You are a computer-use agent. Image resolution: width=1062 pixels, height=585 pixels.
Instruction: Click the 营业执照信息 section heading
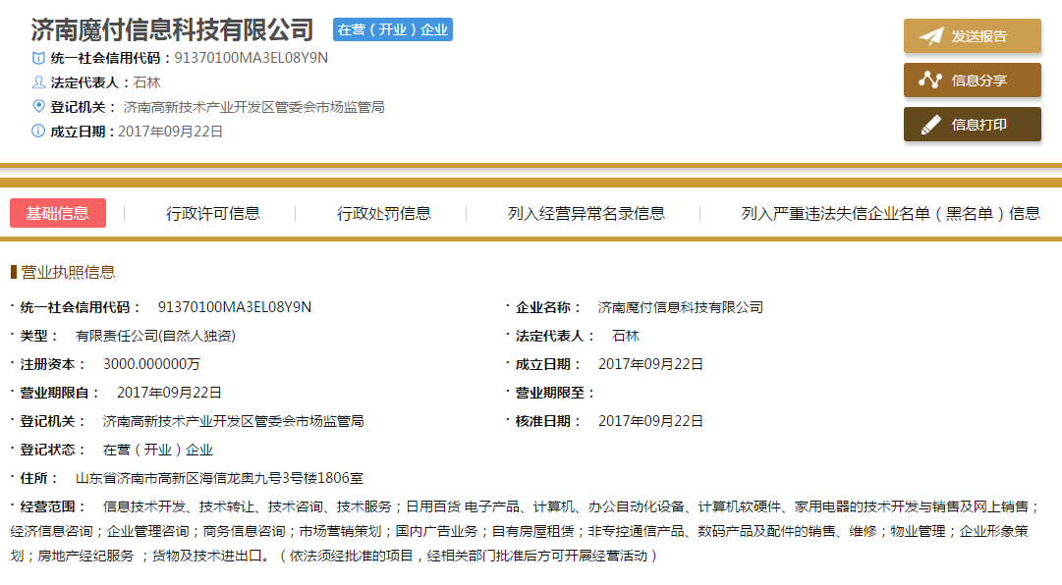[x=67, y=272]
